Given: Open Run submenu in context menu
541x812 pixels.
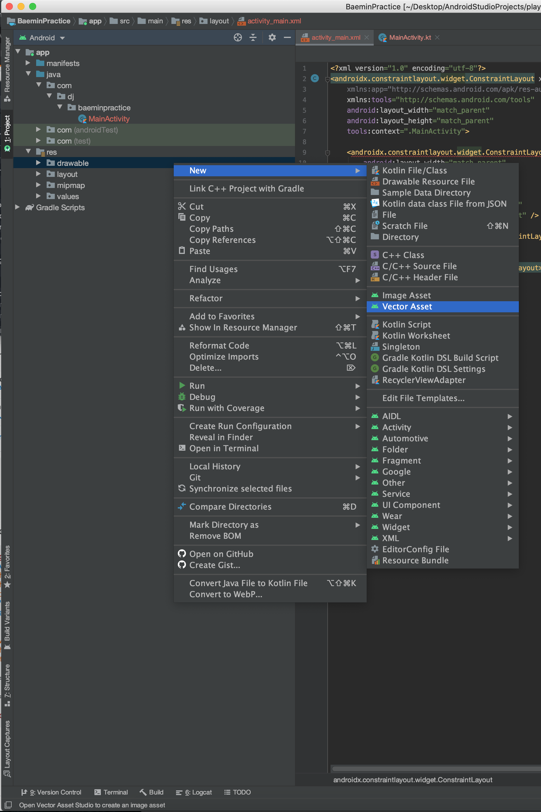Looking at the screenshot, I should click(270, 386).
